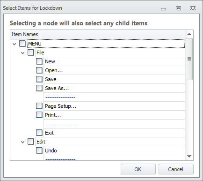Check the Page Setup... checkbox

[x=39, y=106]
